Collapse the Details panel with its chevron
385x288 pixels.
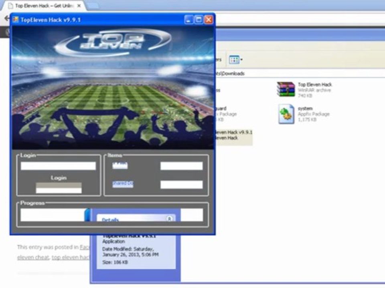[169, 218]
